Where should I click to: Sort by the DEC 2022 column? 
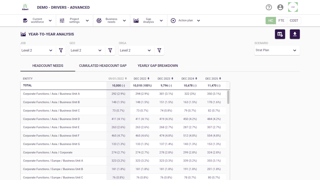pos(141,78)
